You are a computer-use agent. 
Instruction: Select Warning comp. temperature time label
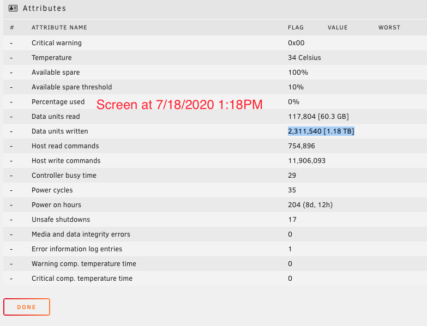(84, 263)
